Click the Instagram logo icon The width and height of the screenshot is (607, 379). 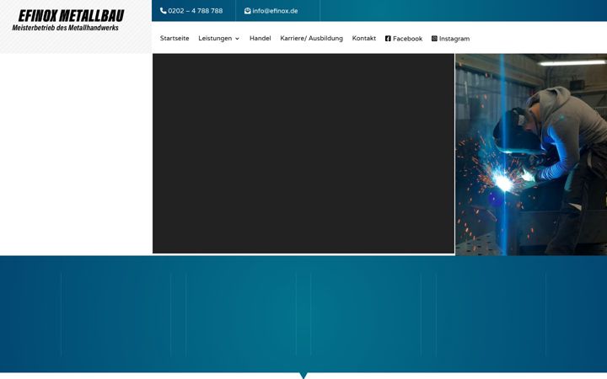(434, 38)
